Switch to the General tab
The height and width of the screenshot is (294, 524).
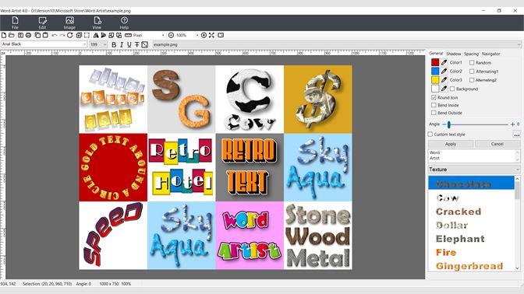pos(436,54)
